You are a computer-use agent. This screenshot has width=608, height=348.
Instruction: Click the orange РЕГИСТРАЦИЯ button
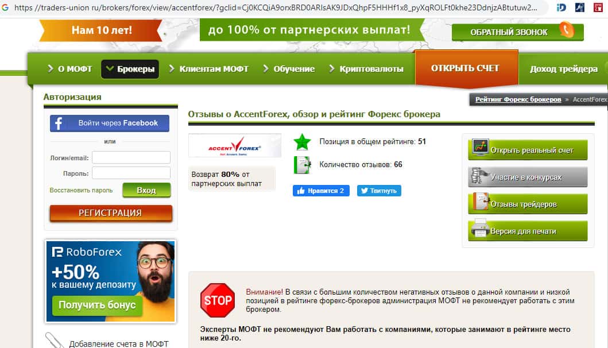pos(111,213)
